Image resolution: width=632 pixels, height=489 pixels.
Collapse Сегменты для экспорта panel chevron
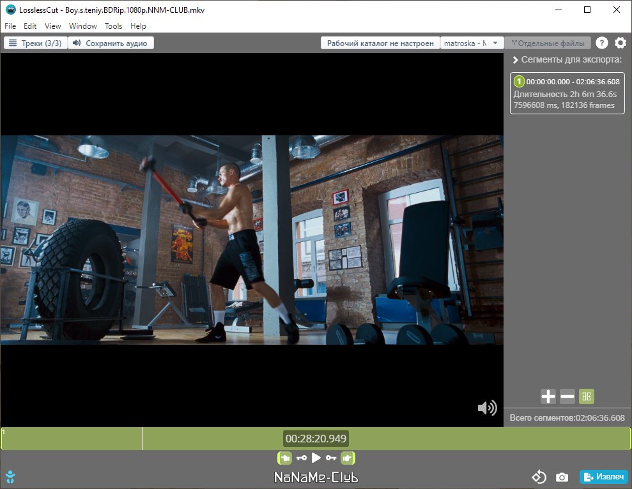515,60
